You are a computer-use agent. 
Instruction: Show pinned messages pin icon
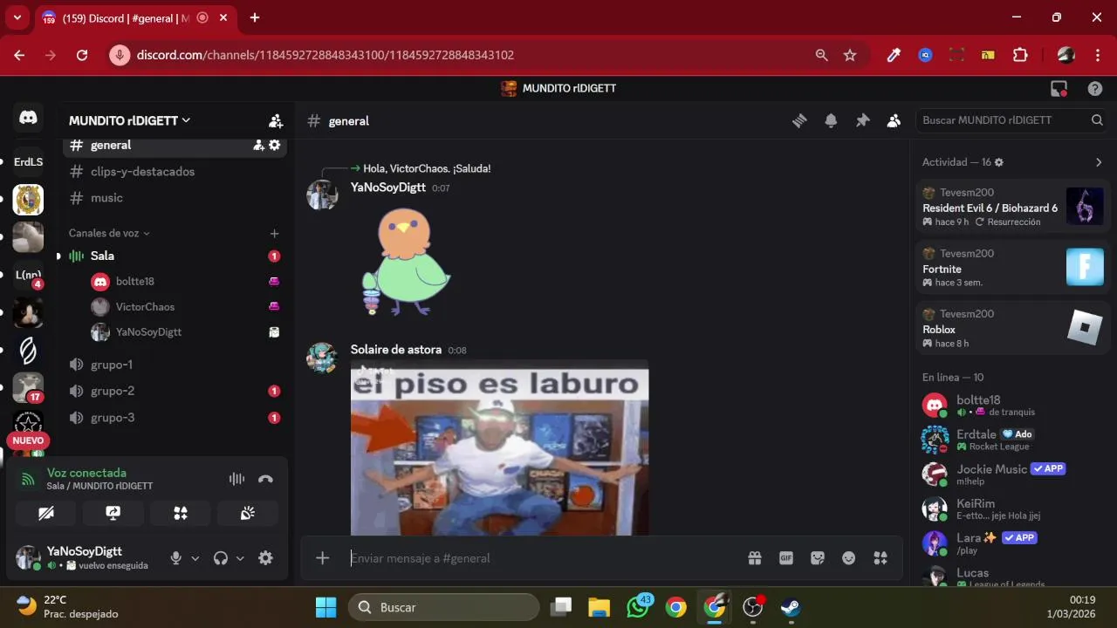(862, 120)
